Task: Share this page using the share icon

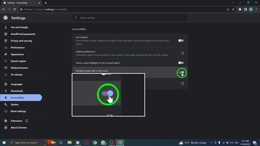Action: point(227,9)
